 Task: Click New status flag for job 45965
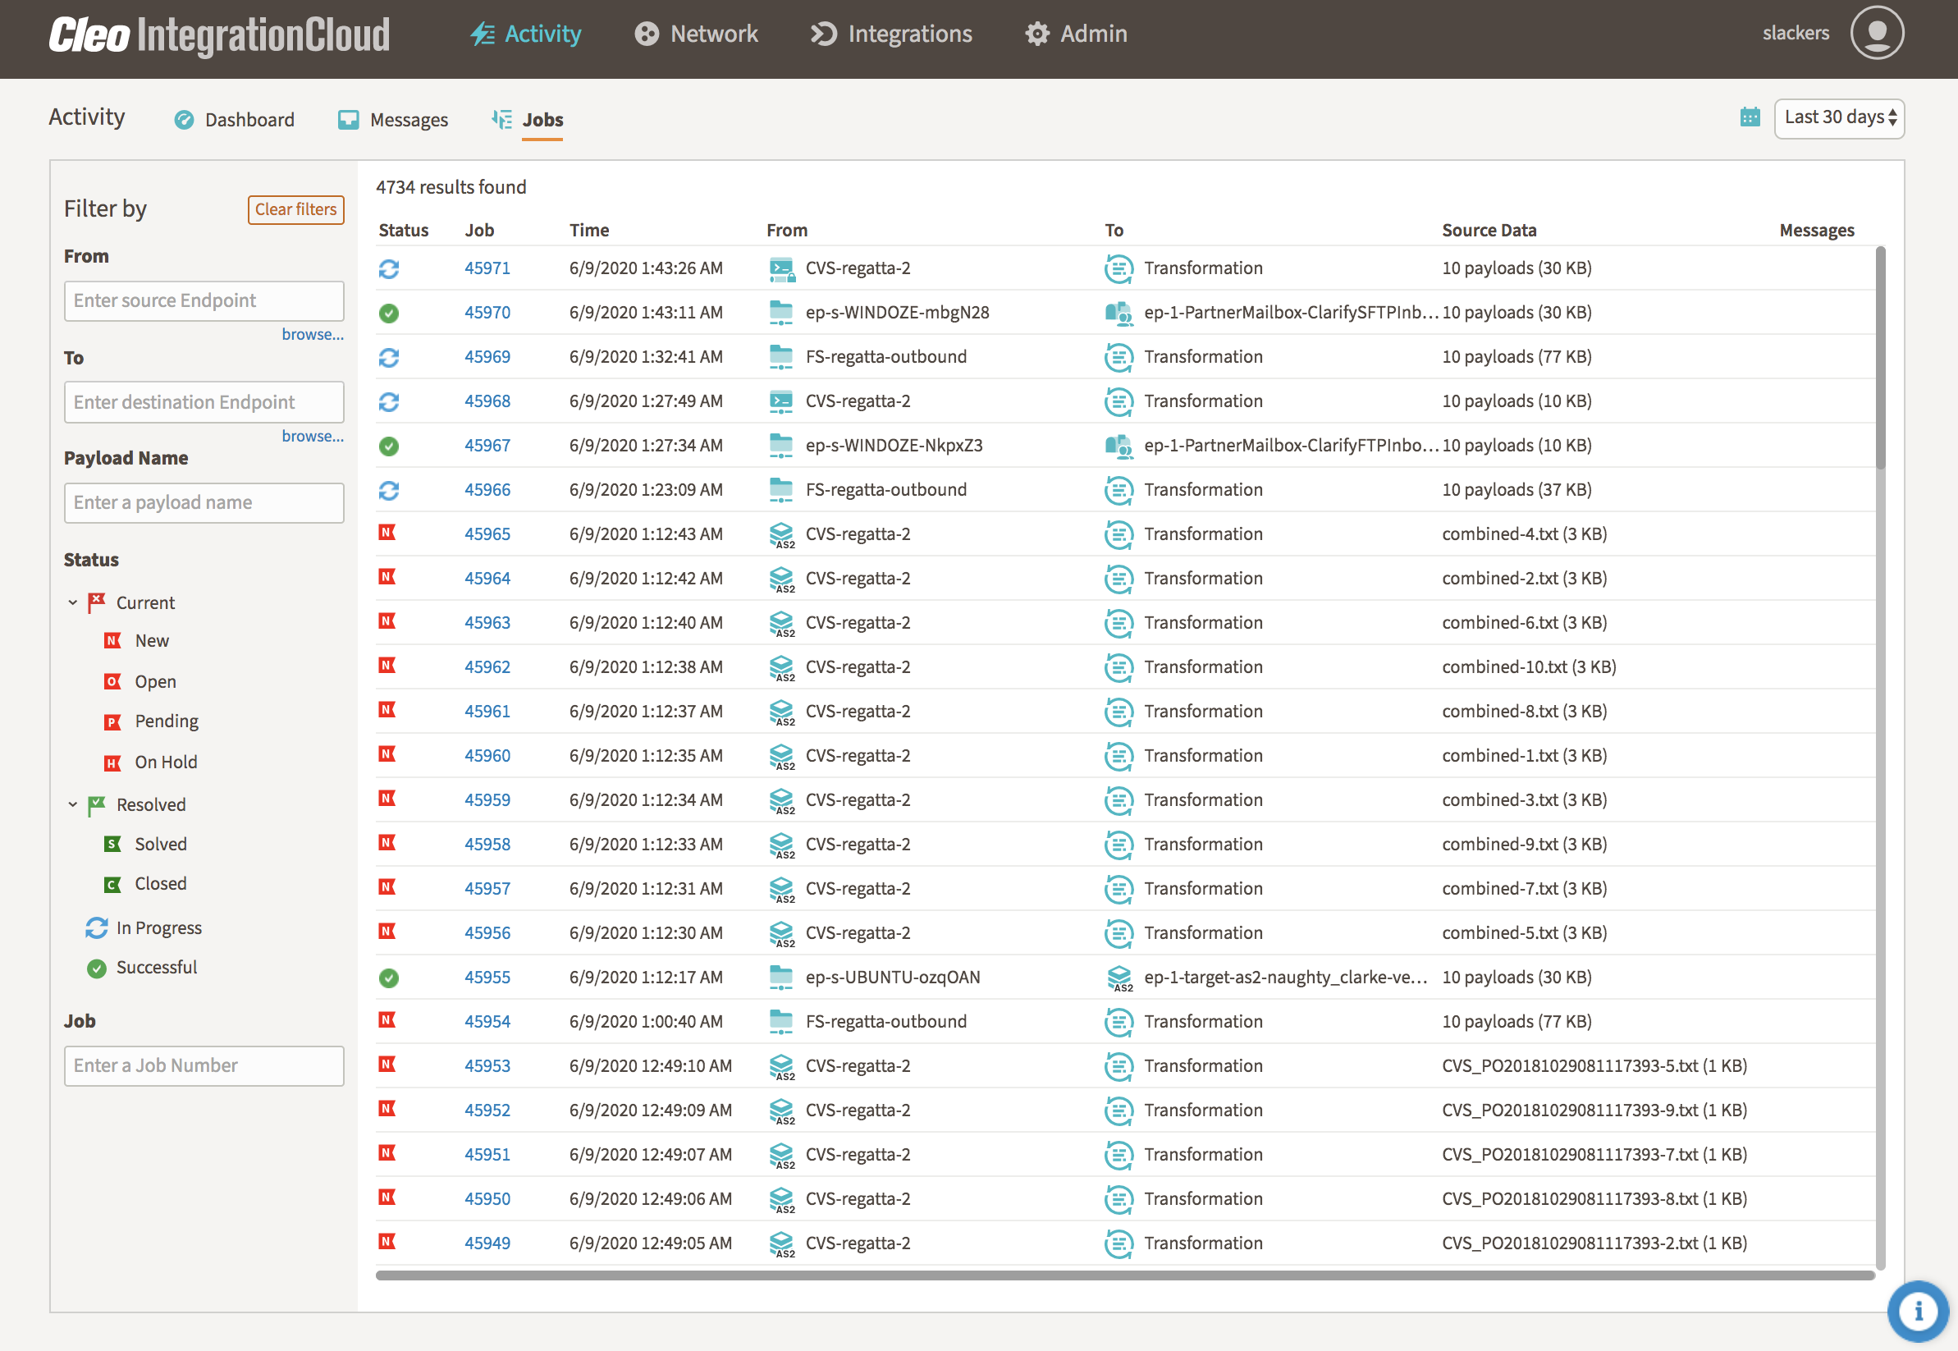387,533
